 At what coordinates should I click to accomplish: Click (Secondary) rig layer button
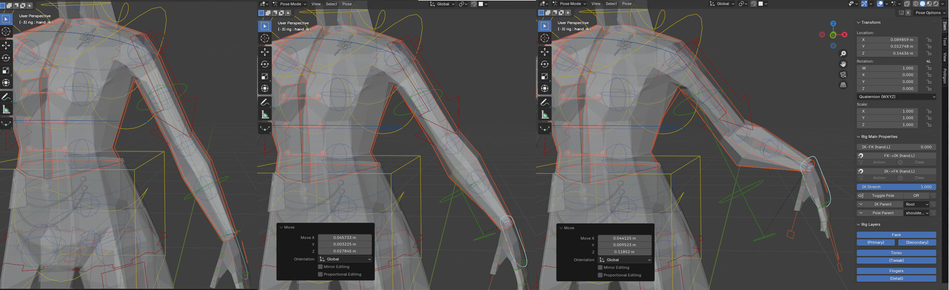917,243
